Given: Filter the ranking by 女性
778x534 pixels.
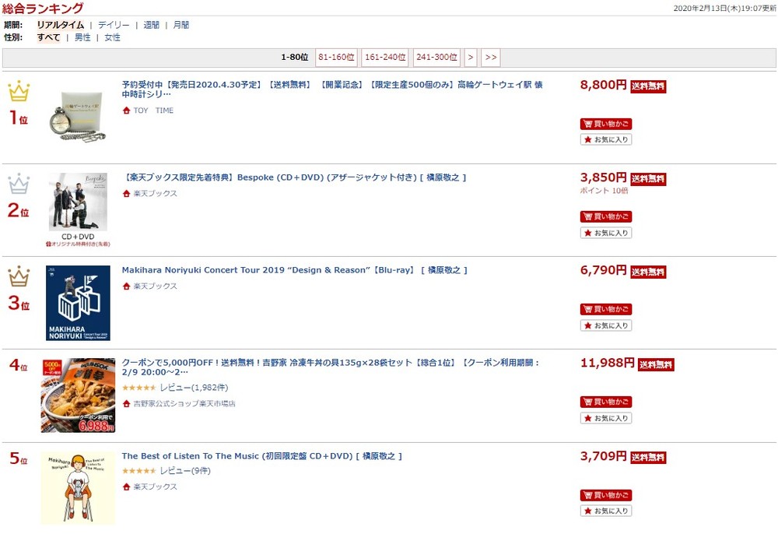Looking at the screenshot, I should 112,37.
